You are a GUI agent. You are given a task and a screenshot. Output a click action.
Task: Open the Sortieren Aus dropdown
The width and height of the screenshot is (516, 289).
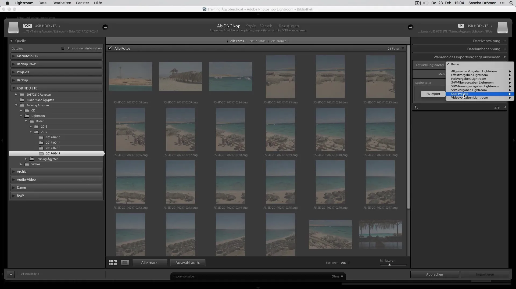point(345,263)
